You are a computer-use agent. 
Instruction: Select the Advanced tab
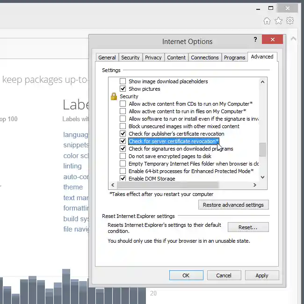[x=262, y=57]
